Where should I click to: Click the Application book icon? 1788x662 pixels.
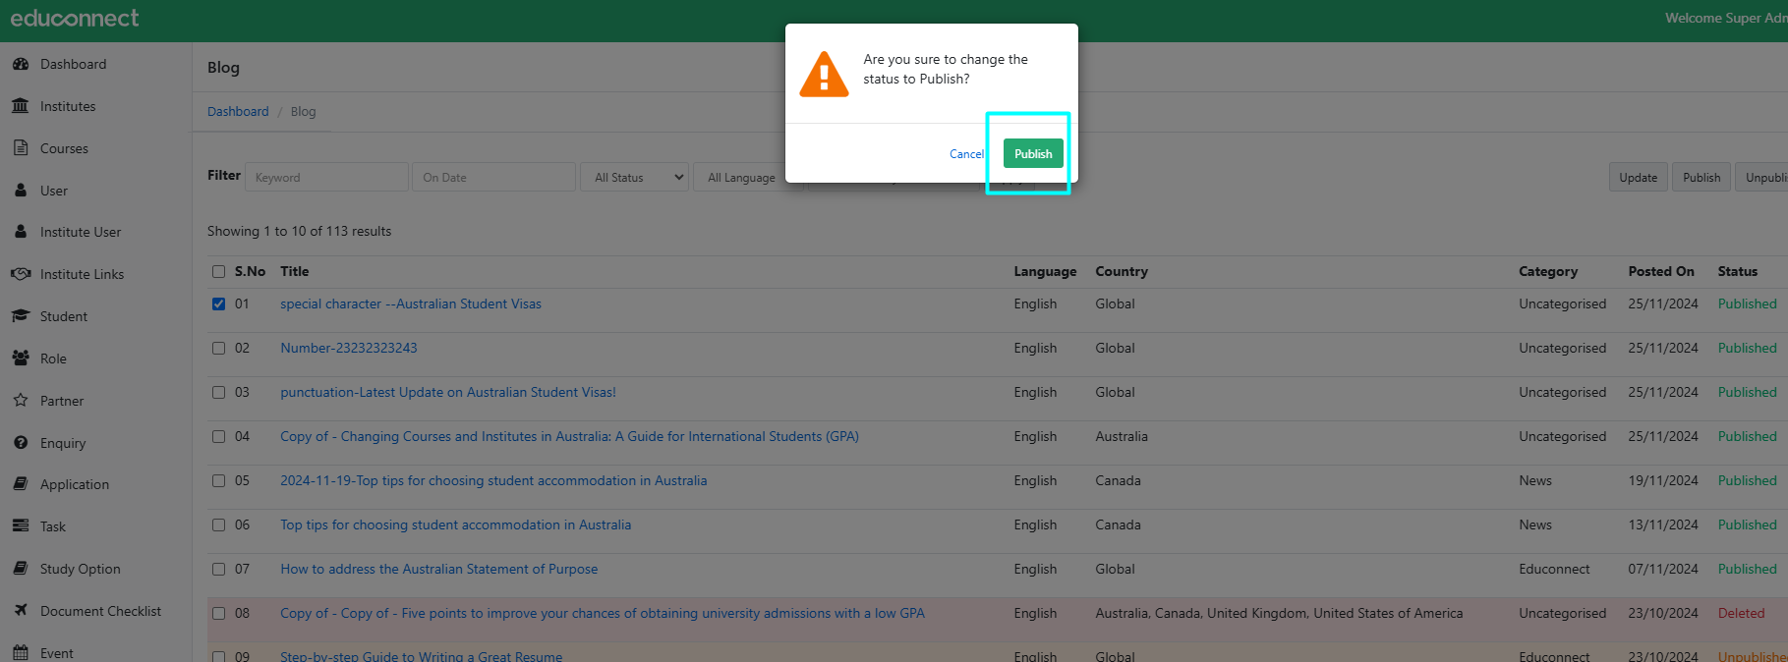(x=21, y=484)
